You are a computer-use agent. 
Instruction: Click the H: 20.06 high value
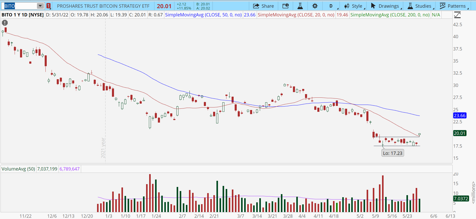pyautogui.click(x=99, y=15)
